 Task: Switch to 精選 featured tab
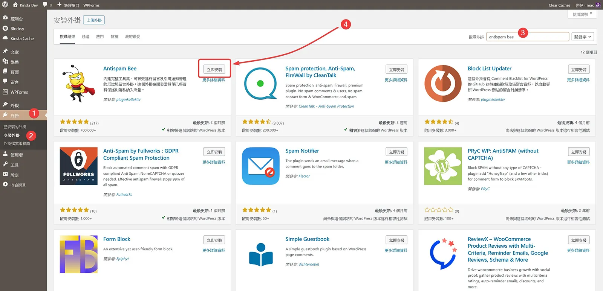86,37
